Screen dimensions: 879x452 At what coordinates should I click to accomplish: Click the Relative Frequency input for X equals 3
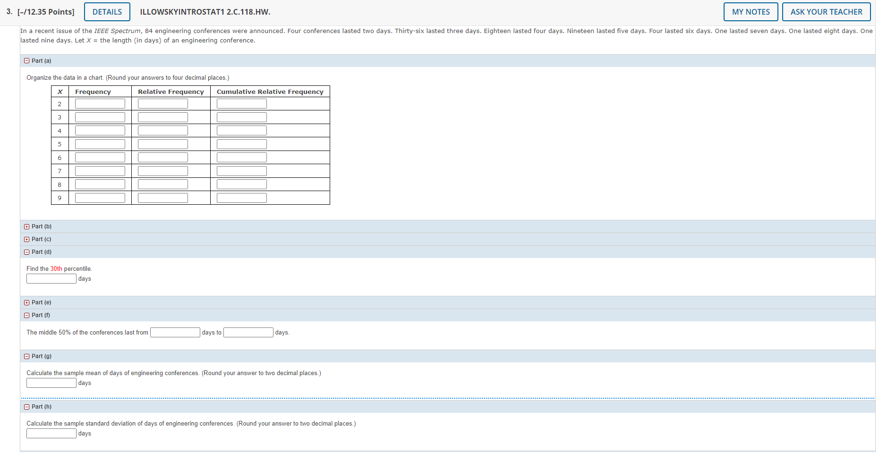coord(162,117)
